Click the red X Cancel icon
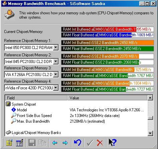158x149 pixels. pos(100,143)
